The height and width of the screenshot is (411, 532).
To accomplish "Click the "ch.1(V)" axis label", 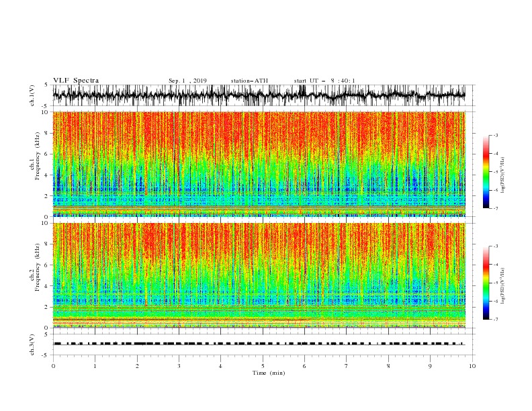I will tap(32, 95).
